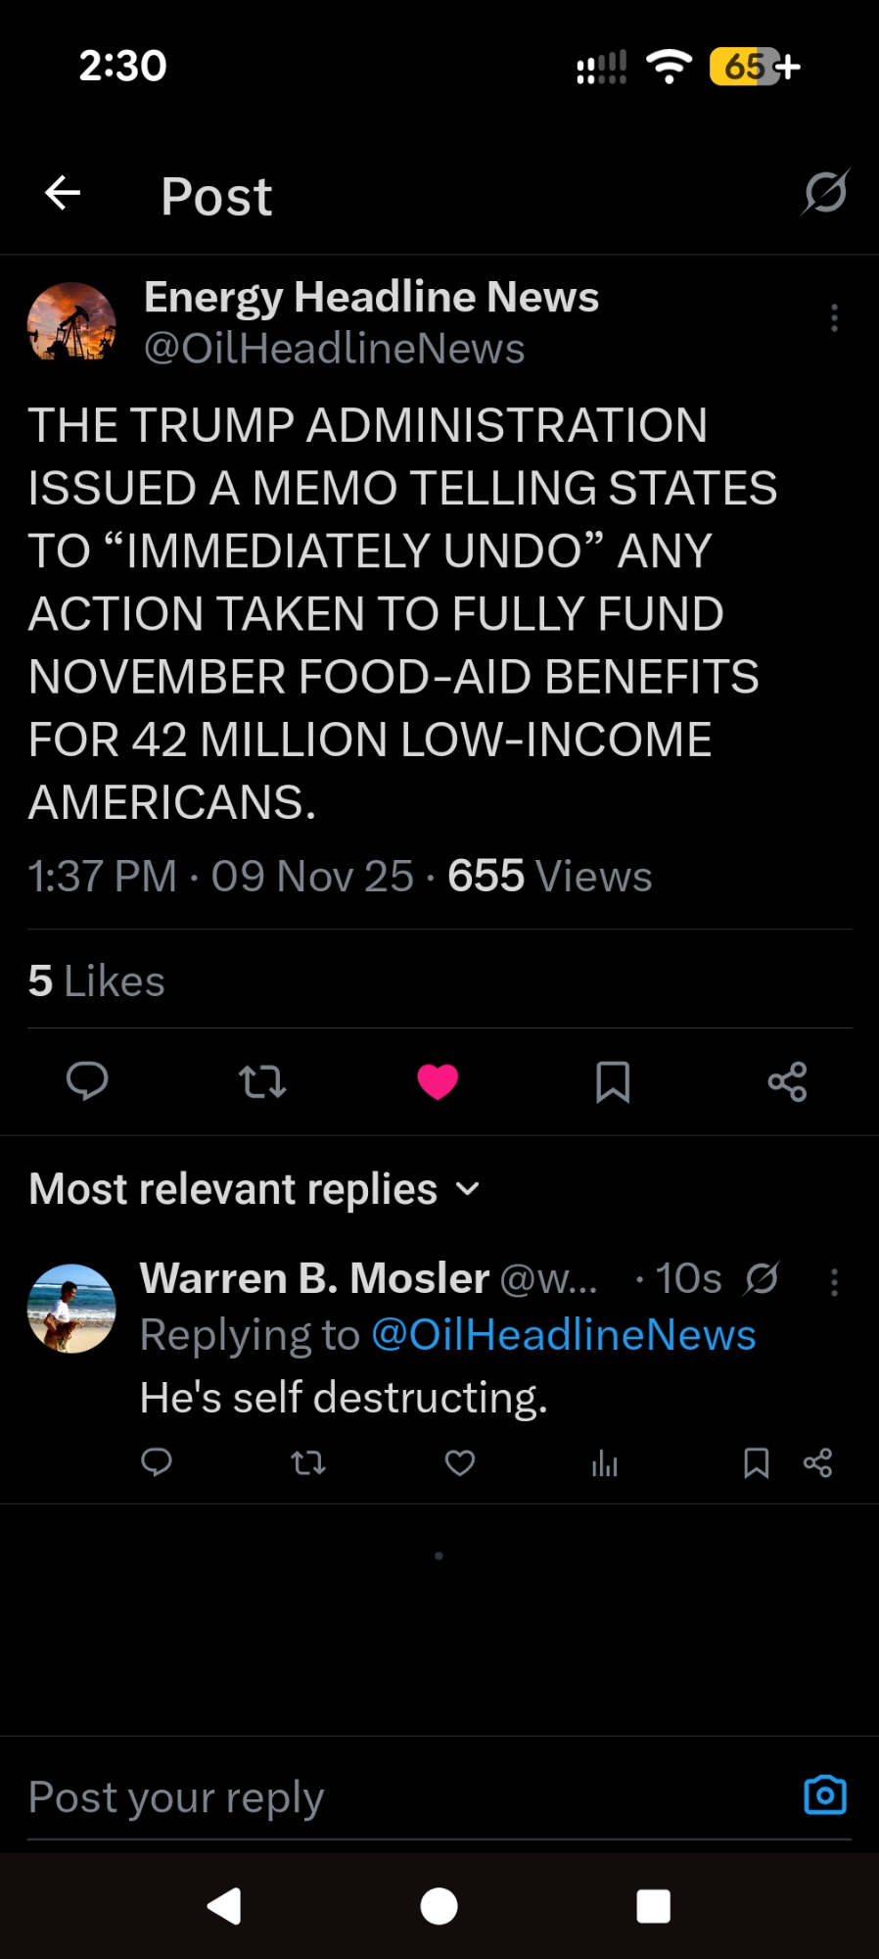Screen dimensions: 879x1959
Task: Reply to Warren B. Mosler's comment
Action: pyautogui.click(x=157, y=1463)
